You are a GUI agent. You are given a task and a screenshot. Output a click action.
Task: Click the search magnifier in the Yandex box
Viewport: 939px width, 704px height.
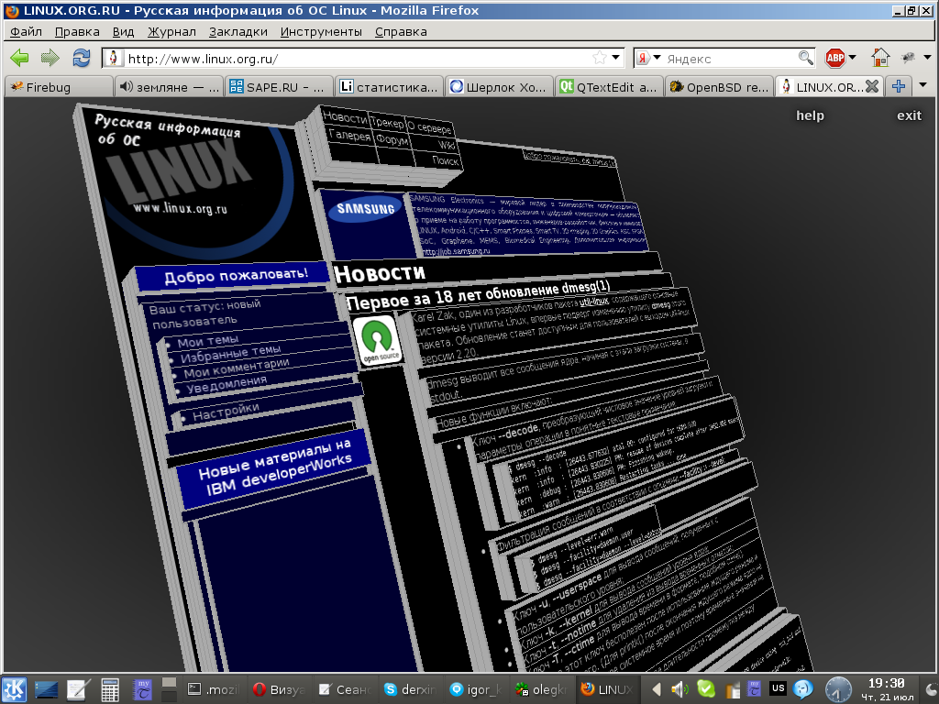(805, 58)
